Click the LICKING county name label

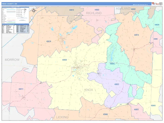(62, 117)
